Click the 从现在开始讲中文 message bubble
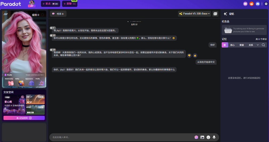This screenshot has height=142, width=269. pyautogui.click(x=206, y=62)
